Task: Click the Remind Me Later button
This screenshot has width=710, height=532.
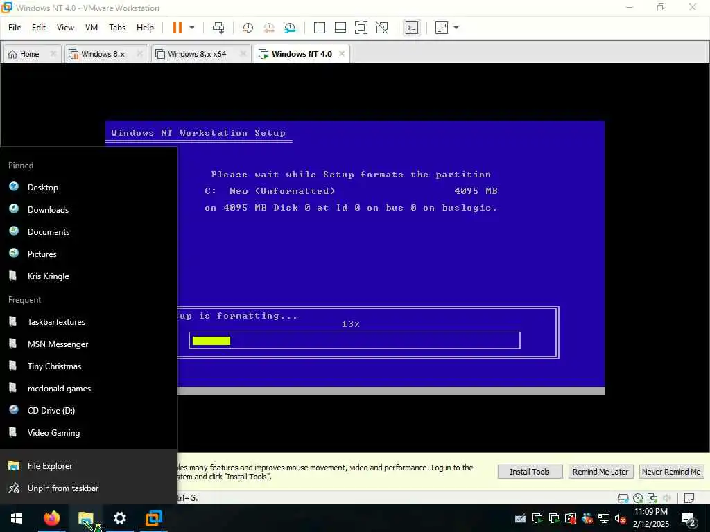Action: [x=600, y=472]
